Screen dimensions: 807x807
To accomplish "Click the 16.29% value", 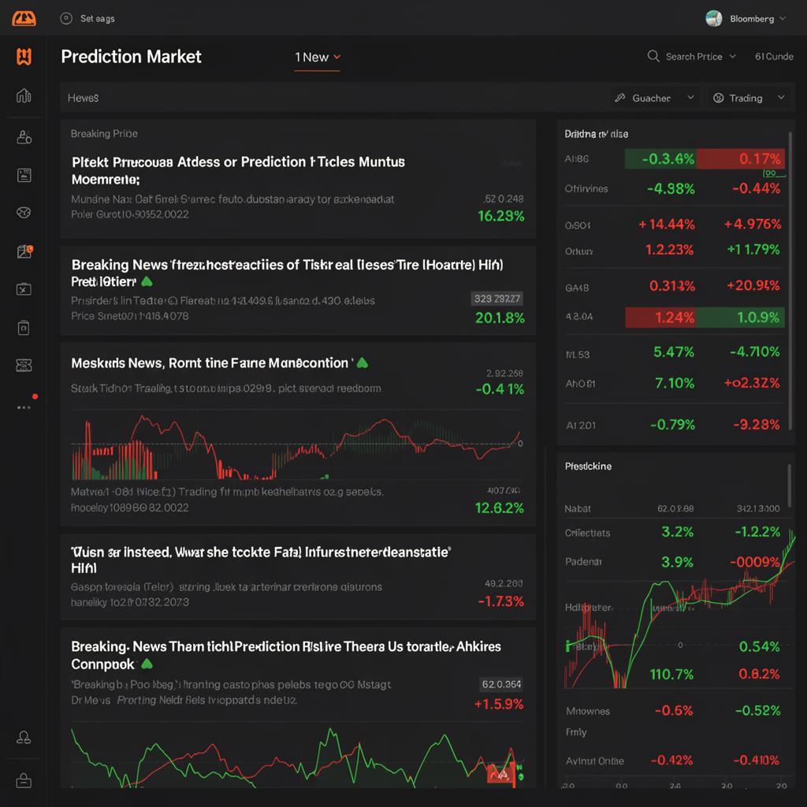I will click(x=500, y=216).
